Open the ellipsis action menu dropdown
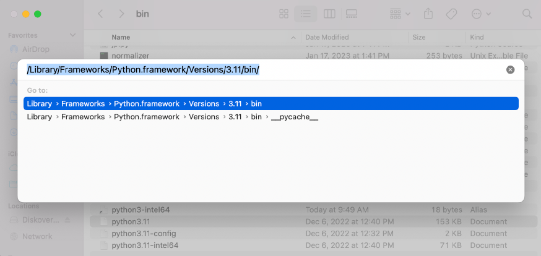 481,14
